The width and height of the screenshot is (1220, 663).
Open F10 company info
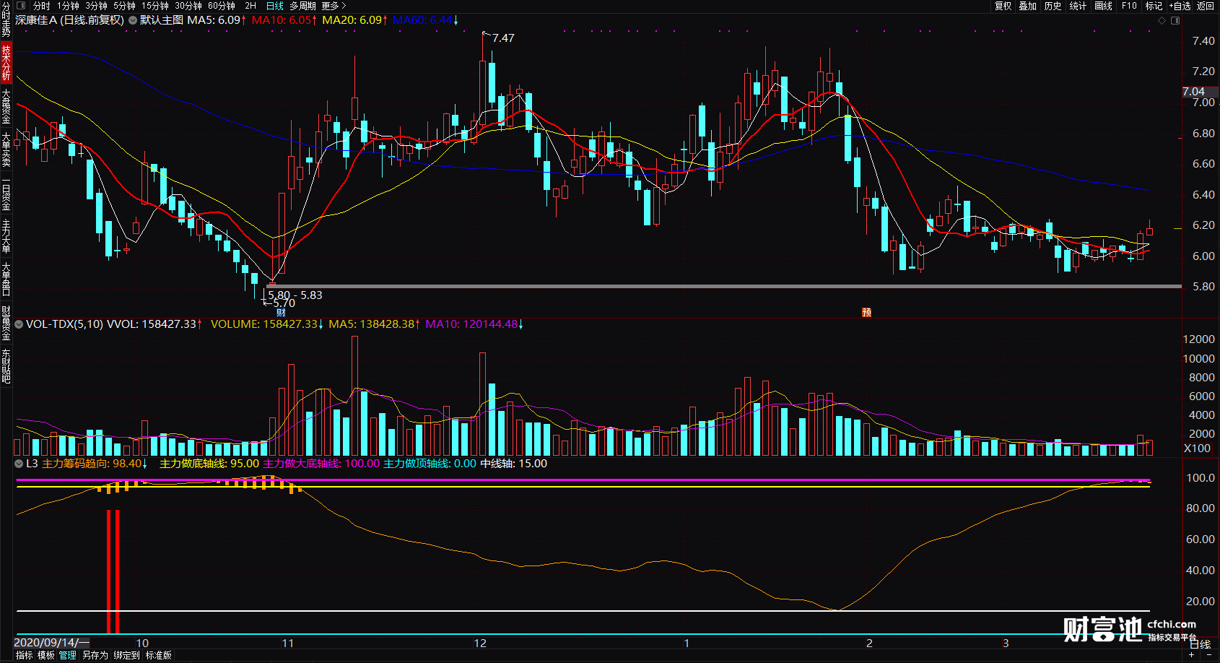click(x=1129, y=6)
